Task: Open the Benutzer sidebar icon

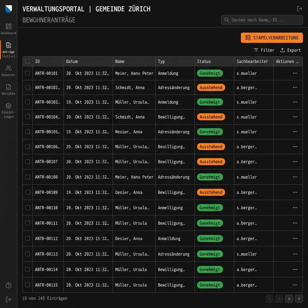Action: (8, 69)
